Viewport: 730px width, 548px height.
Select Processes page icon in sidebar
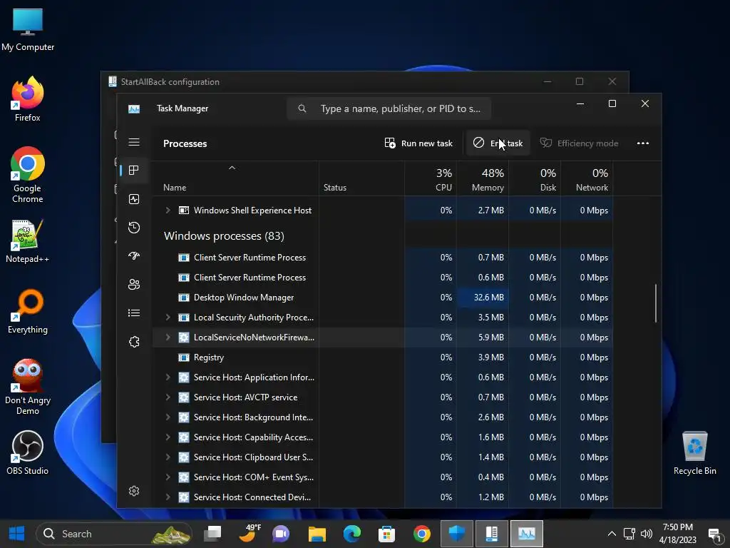click(x=134, y=171)
